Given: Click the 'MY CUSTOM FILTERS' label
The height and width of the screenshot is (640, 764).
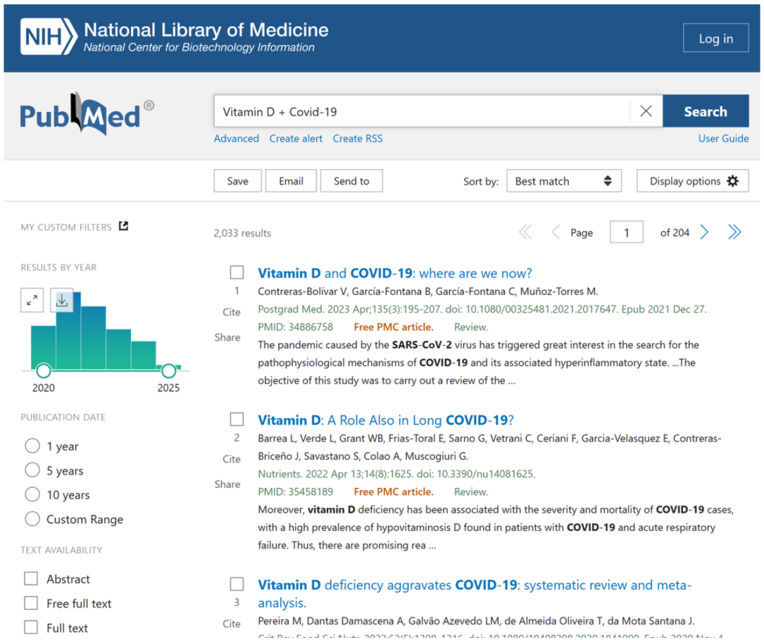Looking at the screenshot, I should click(x=66, y=228).
